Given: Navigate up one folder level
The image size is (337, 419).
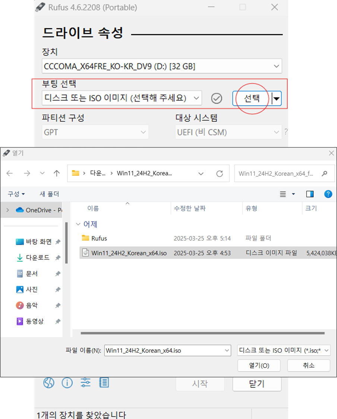Looking at the screenshot, I should click(56, 174).
